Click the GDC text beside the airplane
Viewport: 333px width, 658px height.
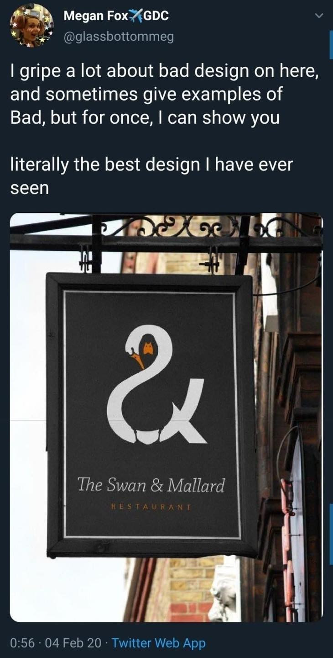(x=156, y=16)
